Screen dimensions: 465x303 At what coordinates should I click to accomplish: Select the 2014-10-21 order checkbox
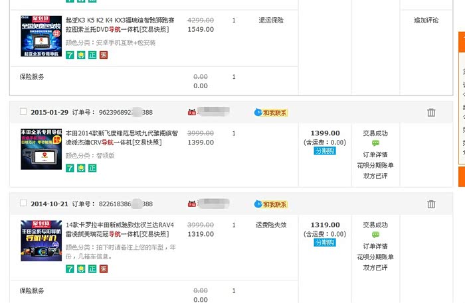[x=24, y=204]
